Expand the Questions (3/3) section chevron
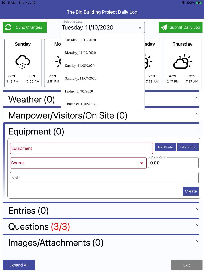The width and height of the screenshot is (204, 273). pos(197,224)
